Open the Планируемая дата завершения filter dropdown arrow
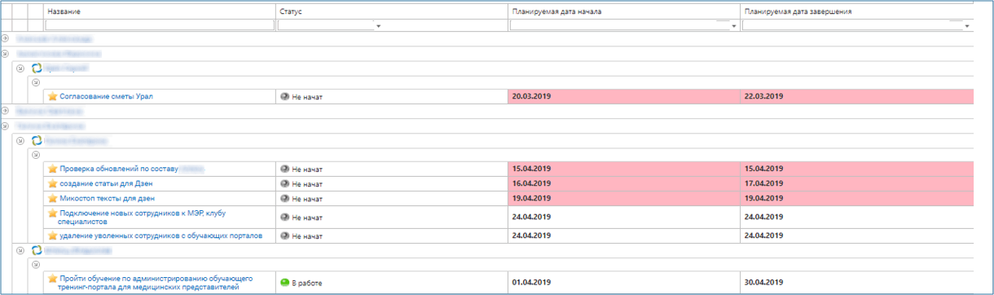 coord(967,26)
